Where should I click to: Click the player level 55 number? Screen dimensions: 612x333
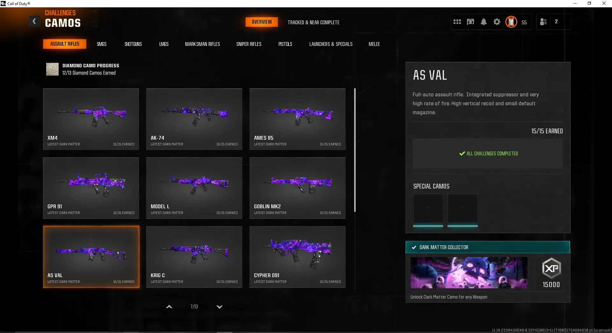coord(524,22)
